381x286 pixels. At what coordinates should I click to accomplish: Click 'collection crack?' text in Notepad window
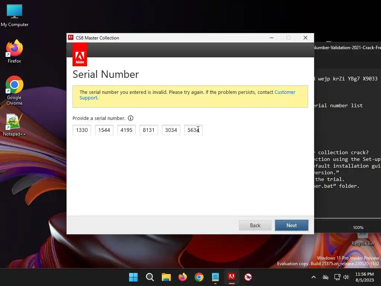343,152
